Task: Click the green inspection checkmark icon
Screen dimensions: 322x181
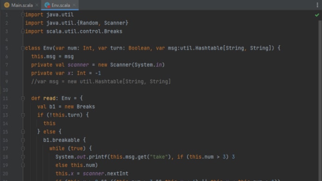Action: pos(317,15)
